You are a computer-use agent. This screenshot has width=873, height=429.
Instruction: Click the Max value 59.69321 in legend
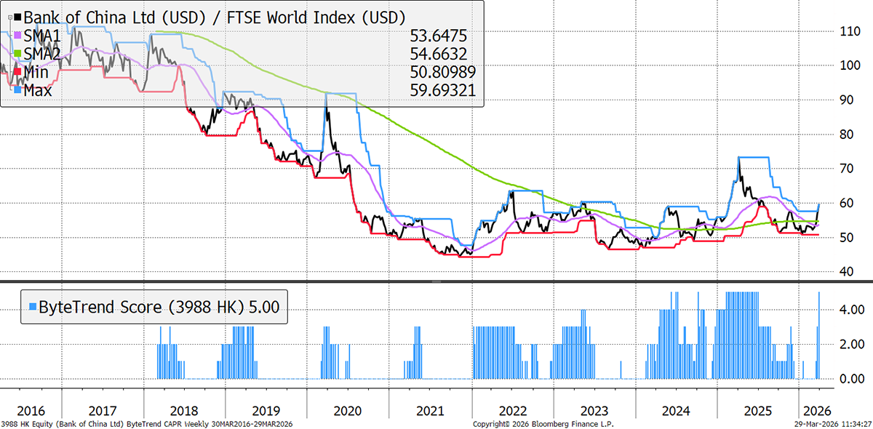(438, 91)
